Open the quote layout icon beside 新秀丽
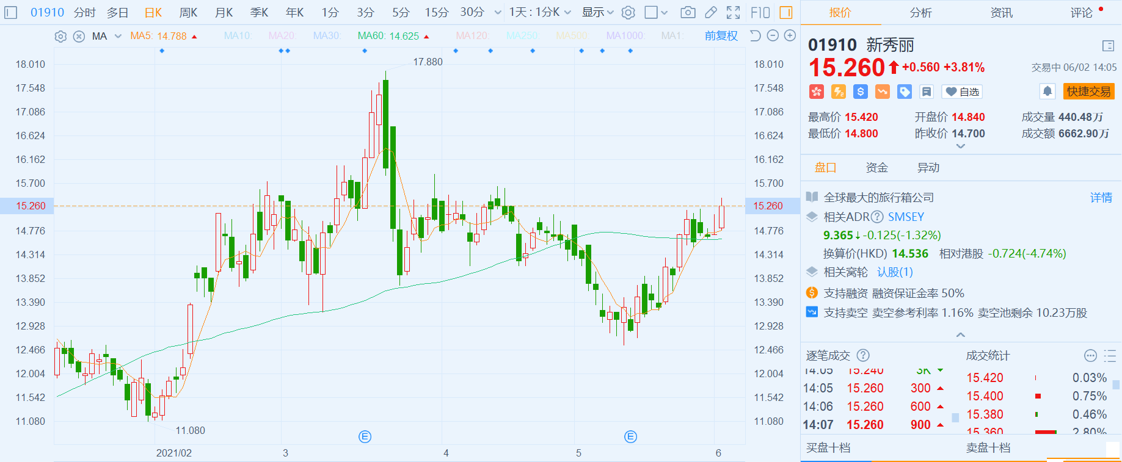The height and width of the screenshot is (462, 1122). coord(1109,46)
